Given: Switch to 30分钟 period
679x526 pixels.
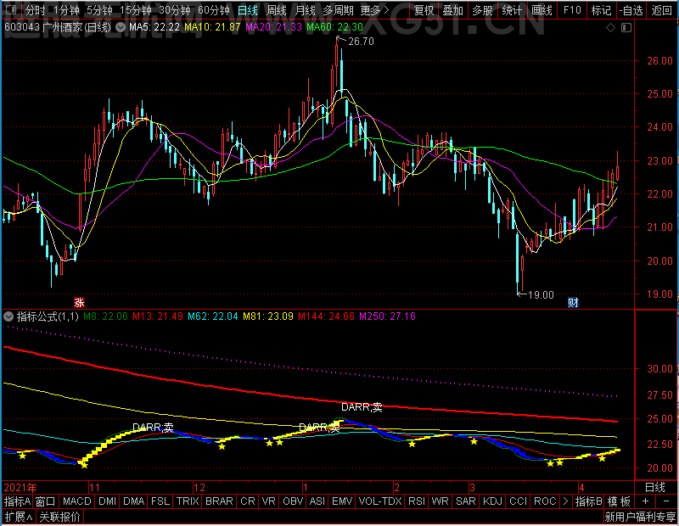Looking at the screenshot, I should 175,10.
